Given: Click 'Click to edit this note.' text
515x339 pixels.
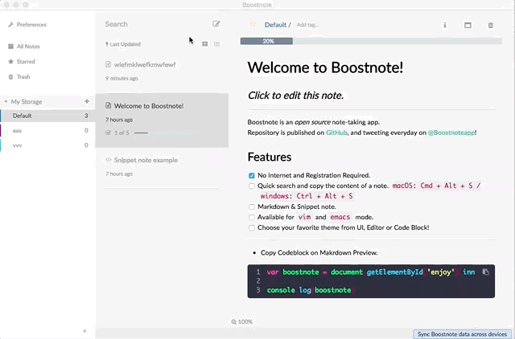Looking at the screenshot, I should 295,96.
